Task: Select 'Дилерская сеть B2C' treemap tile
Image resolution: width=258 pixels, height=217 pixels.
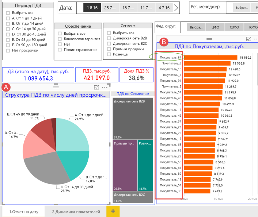Action: click(x=133, y=197)
